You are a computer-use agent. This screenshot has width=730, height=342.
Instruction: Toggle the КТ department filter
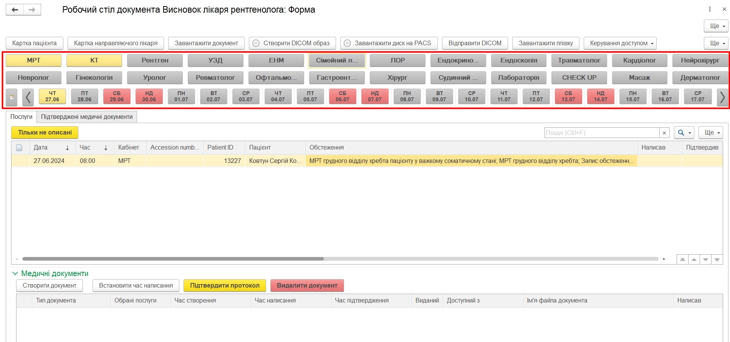[94, 60]
